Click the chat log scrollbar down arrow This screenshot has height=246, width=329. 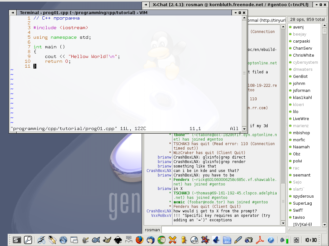[x=283, y=223]
